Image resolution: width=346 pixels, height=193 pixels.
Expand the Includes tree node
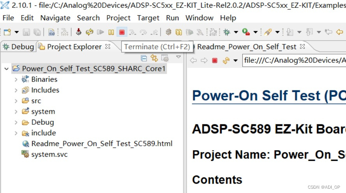click(x=16, y=90)
